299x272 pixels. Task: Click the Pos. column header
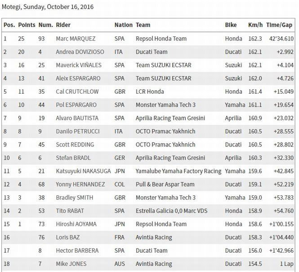click(9, 25)
